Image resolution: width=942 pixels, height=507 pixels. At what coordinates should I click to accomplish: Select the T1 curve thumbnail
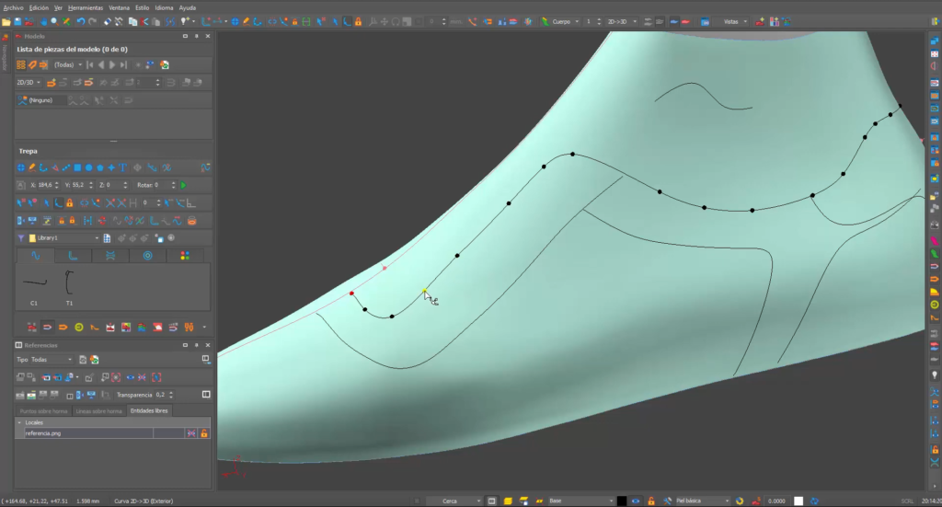tap(69, 284)
